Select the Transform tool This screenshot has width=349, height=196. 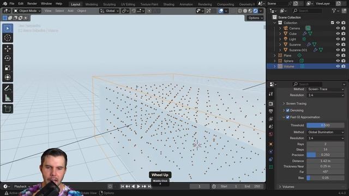pos(8,77)
